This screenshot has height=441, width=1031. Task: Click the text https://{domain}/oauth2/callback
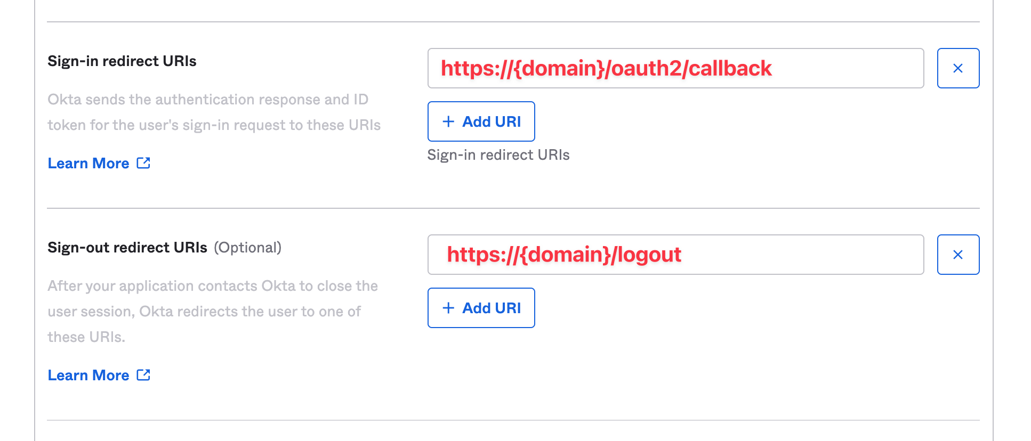tap(606, 68)
